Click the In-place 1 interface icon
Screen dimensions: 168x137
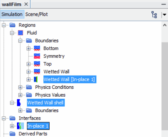[x=20, y=126]
